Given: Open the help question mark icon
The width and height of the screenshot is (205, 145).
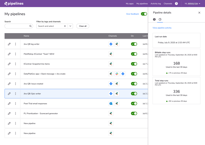Looking at the screenshot, I should point(176,4).
